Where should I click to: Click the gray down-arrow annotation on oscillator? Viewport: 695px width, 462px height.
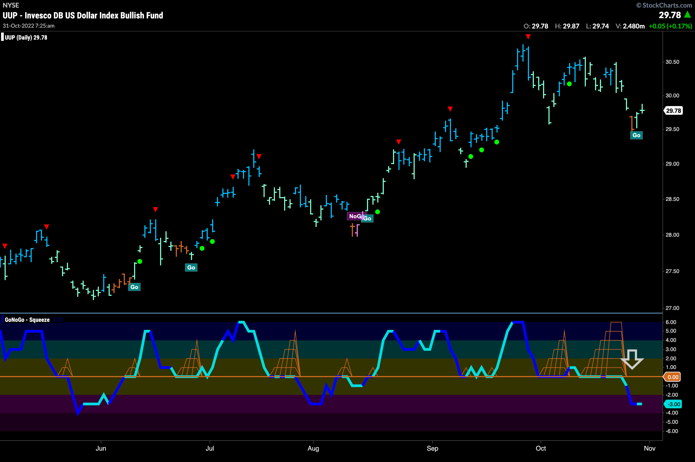pyautogui.click(x=632, y=359)
